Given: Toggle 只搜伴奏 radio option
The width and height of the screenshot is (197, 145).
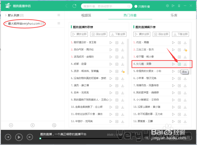Looking at the screenshot, I should [x=136, y=6].
